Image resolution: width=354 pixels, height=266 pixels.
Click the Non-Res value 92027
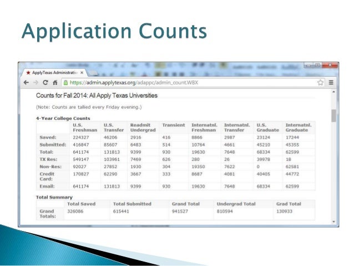click(x=79, y=167)
